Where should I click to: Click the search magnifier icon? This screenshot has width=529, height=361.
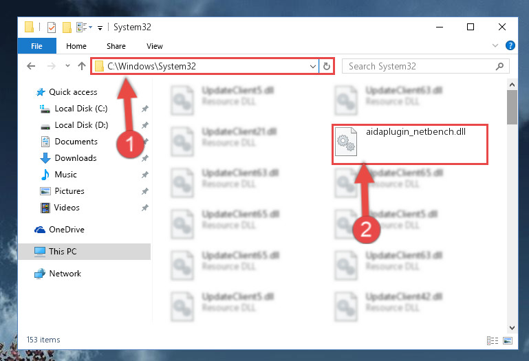tap(499, 66)
